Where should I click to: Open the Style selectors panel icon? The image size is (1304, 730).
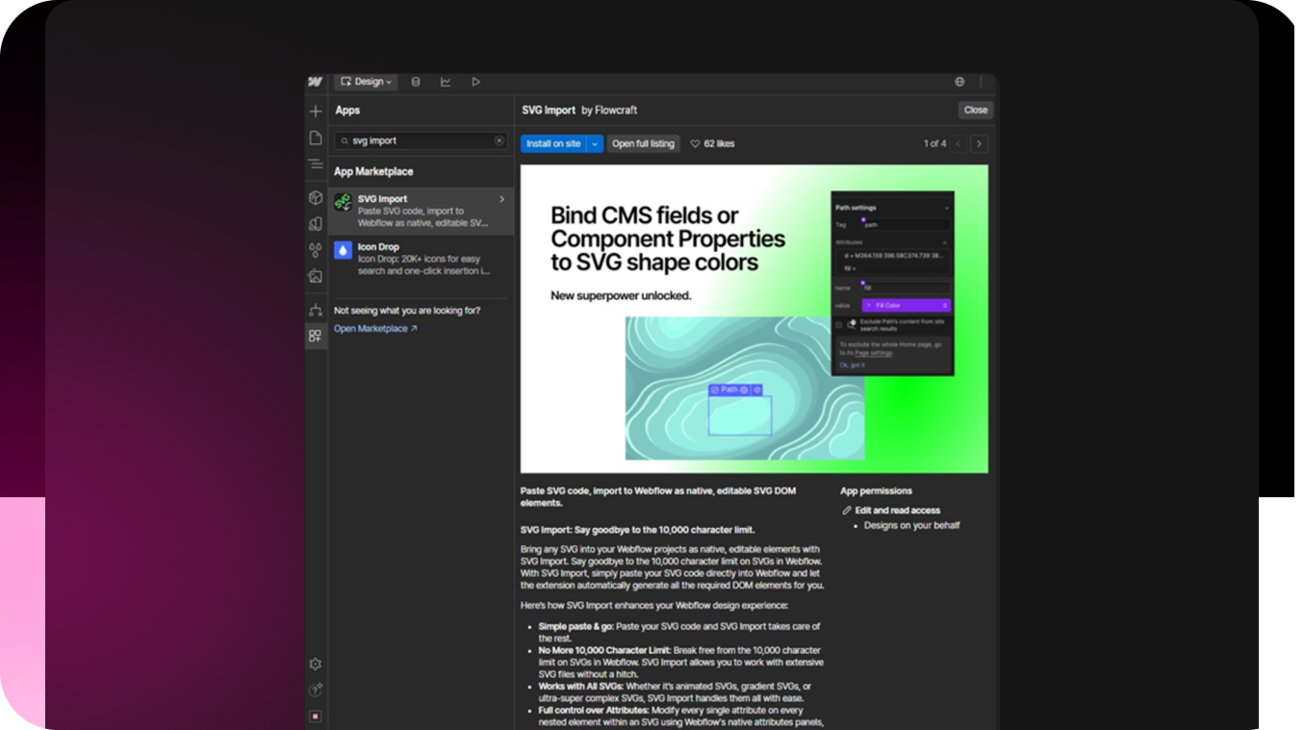pyautogui.click(x=316, y=224)
